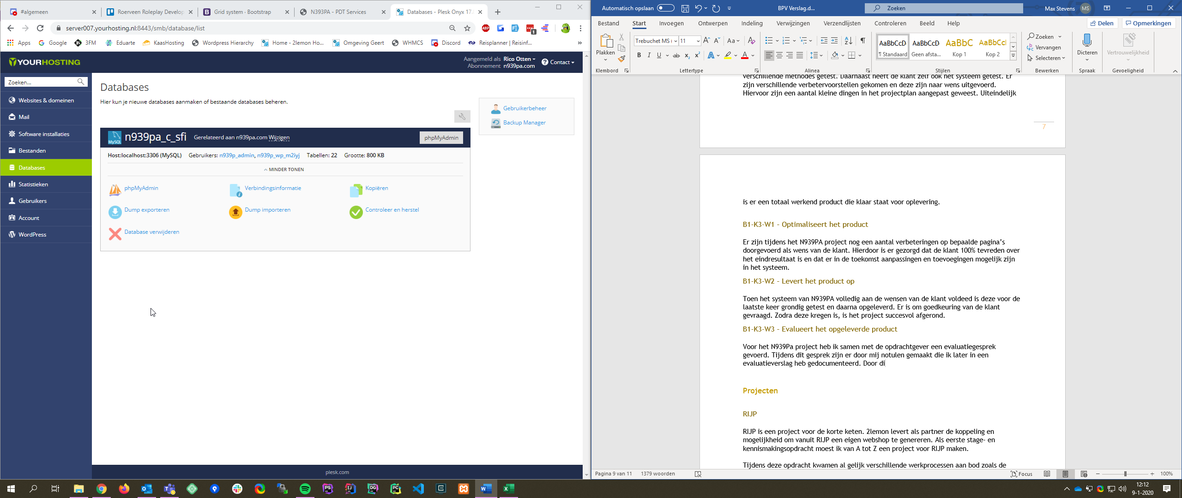
Task: Toggle bold formatting in Word
Action: [x=639, y=55]
